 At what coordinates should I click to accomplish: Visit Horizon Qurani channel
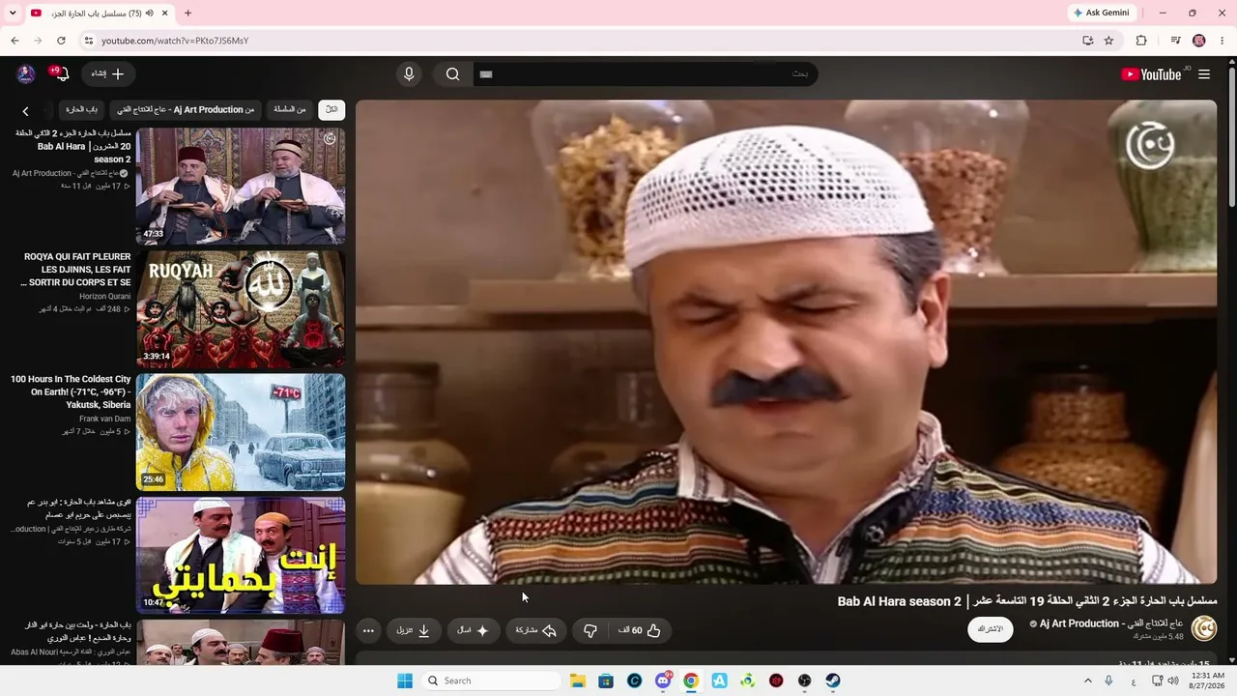[105, 296]
